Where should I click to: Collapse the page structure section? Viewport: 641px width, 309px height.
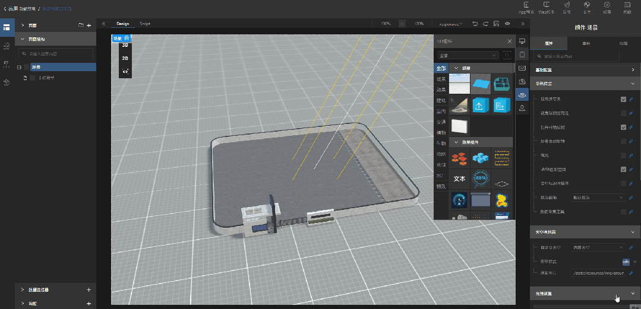(23, 40)
